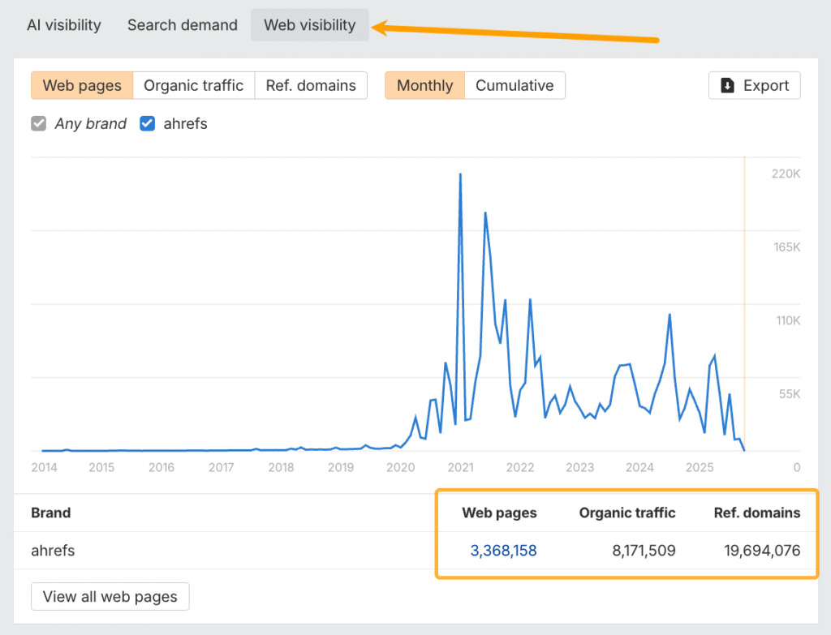Switch to Cumulative chart mode
The height and width of the screenshot is (635, 831).
pos(514,85)
